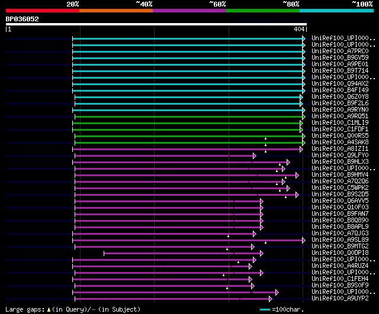This screenshot has width=379, height=314.
Task: Pick the UniRef100_B8APL9 subject label
Action: point(340,227)
